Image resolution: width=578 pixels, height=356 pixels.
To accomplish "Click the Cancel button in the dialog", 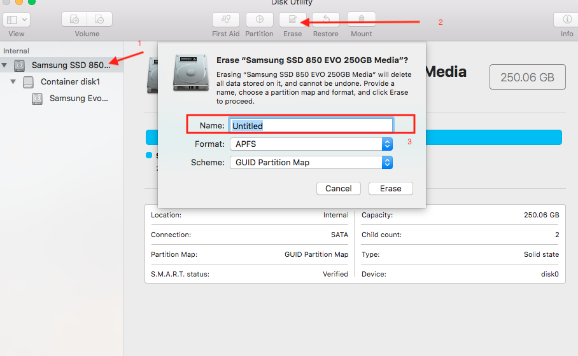I will tap(339, 189).
